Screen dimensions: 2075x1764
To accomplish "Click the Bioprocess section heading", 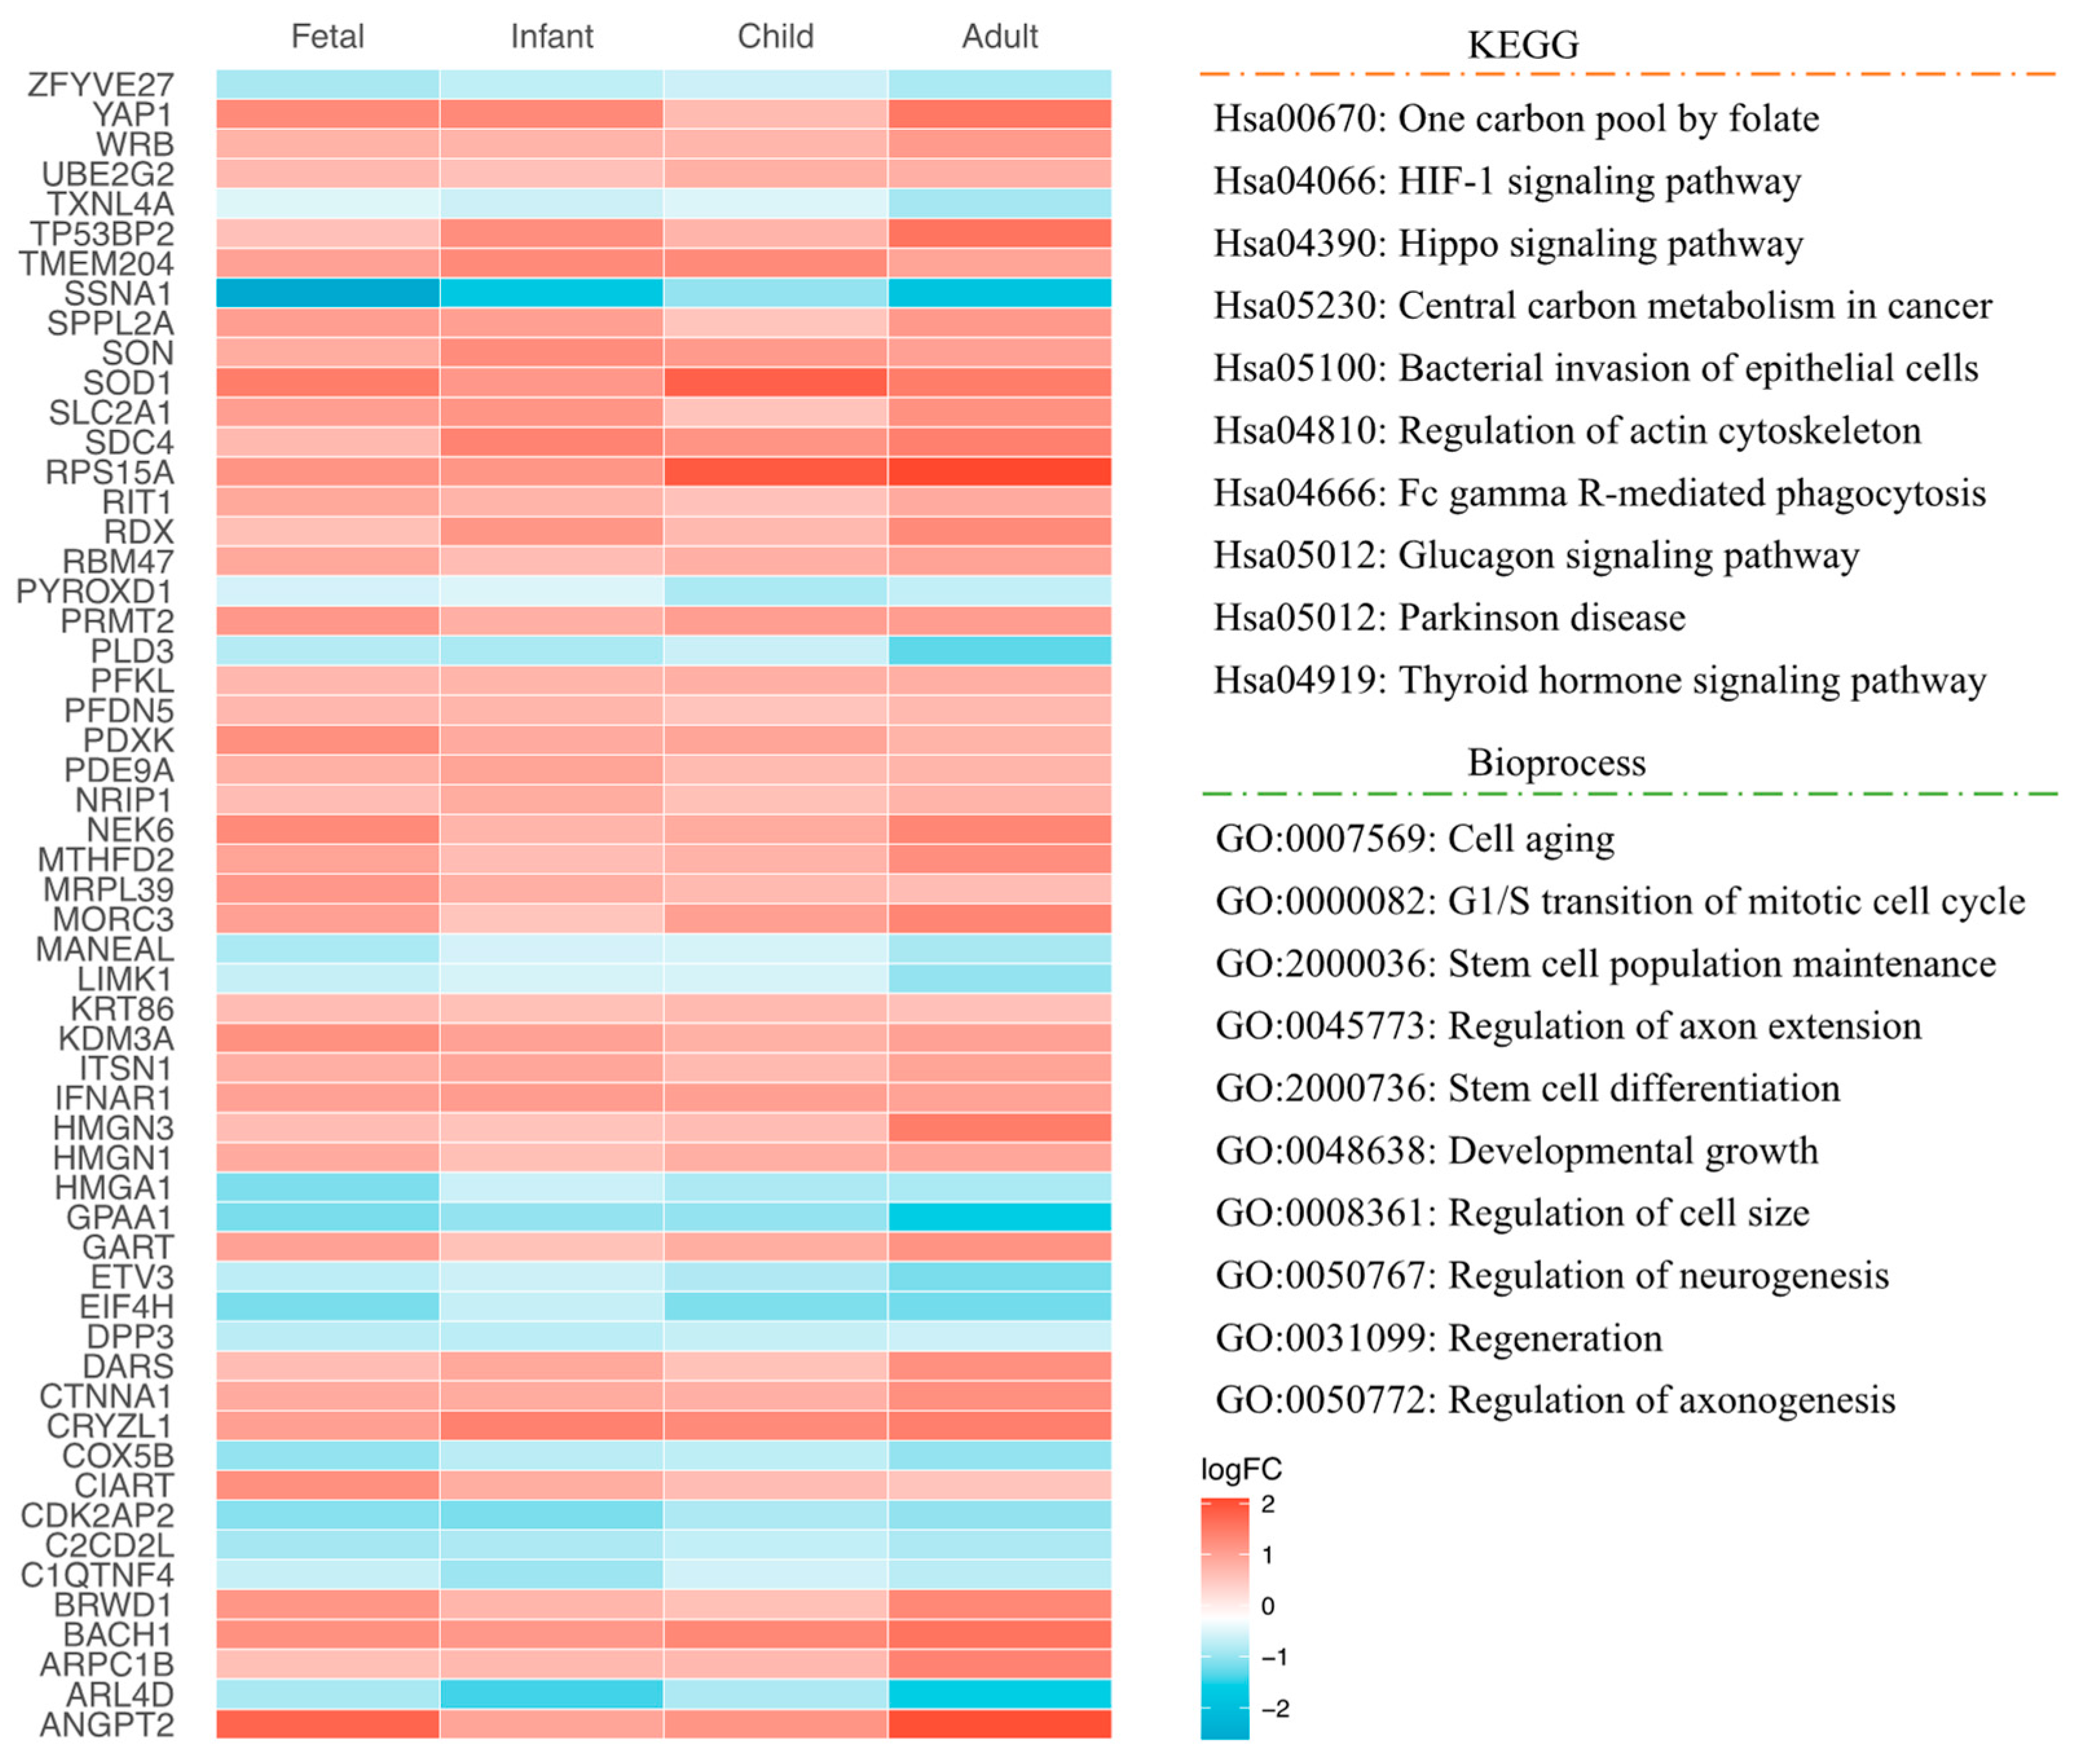I will 1556,763.
